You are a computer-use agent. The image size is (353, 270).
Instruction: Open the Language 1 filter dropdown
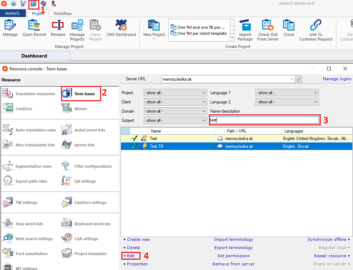click(287, 93)
